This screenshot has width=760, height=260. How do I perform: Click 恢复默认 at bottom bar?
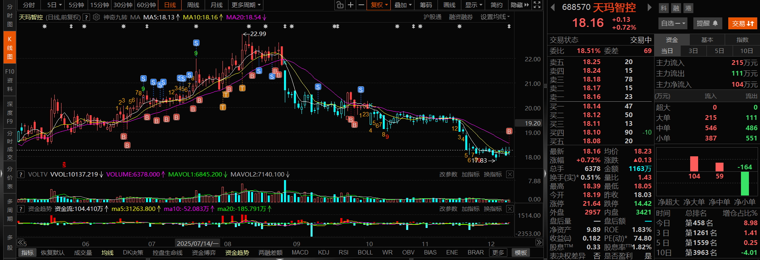pos(52,252)
